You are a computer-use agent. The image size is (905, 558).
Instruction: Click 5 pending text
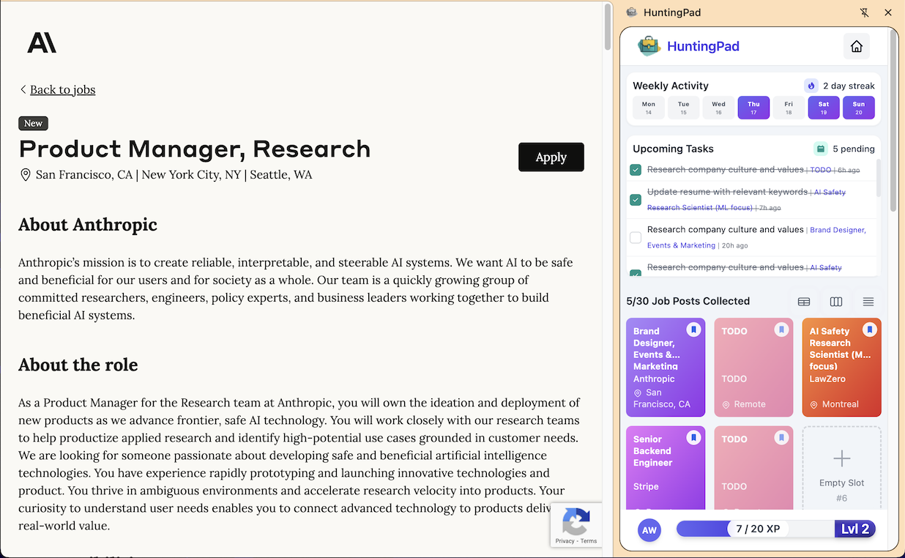(x=854, y=149)
